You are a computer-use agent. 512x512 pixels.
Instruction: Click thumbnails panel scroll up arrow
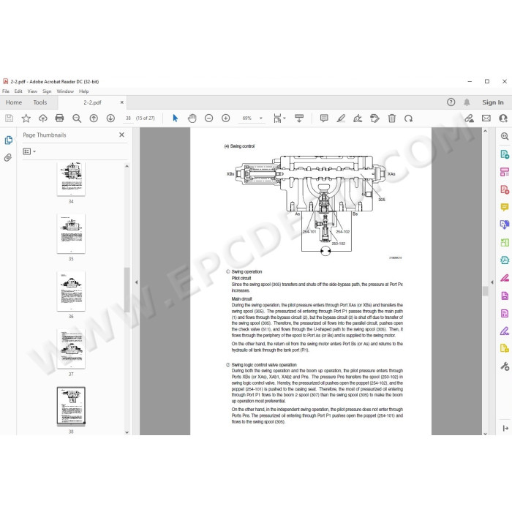pyautogui.click(x=127, y=166)
